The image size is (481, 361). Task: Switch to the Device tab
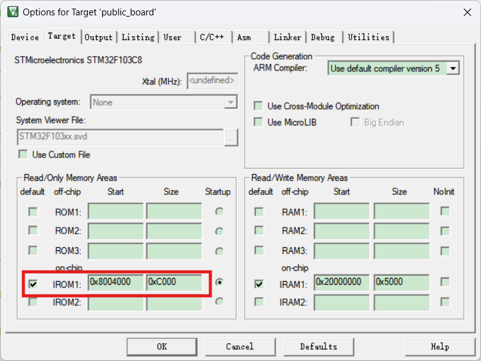tap(25, 38)
